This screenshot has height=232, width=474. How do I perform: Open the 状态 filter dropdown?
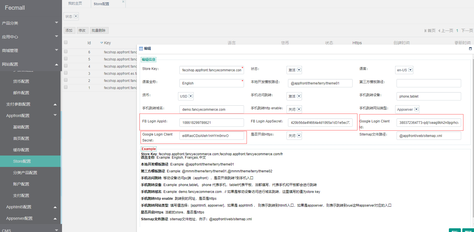point(71,16)
